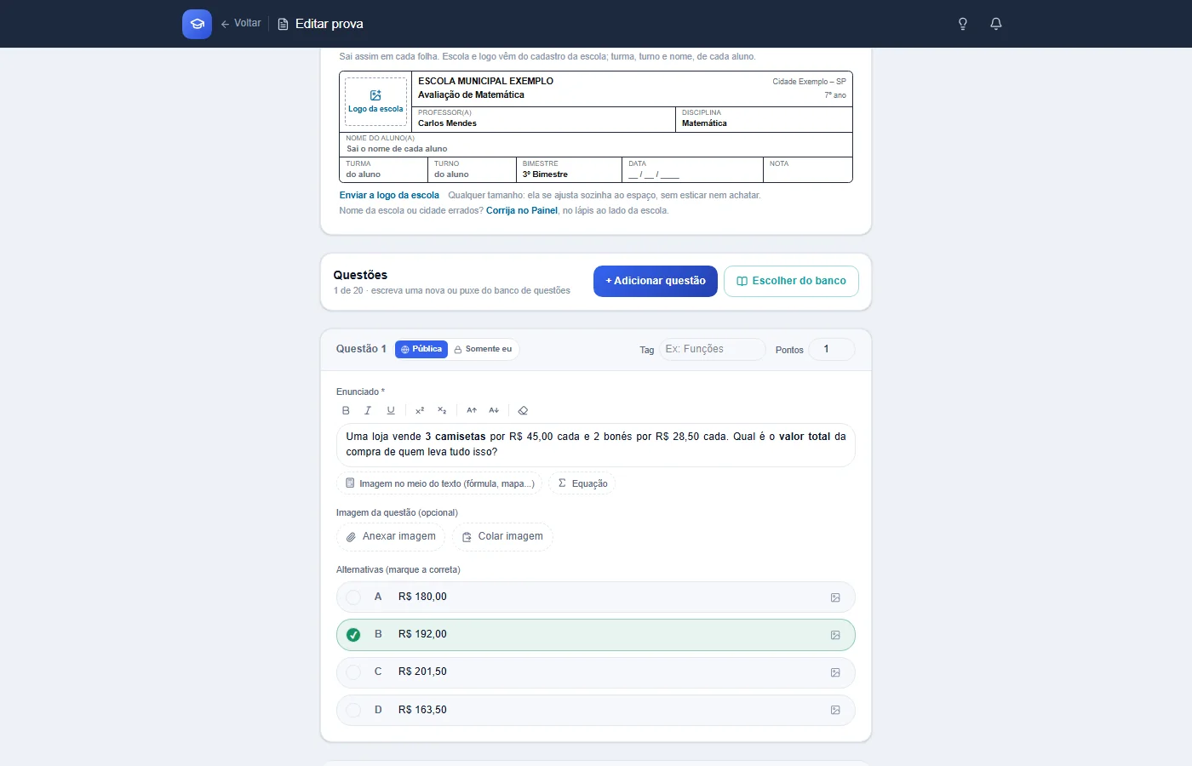This screenshot has height=766, width=1192.
Task: Focus the Tag input field
Action: (713, 349)
